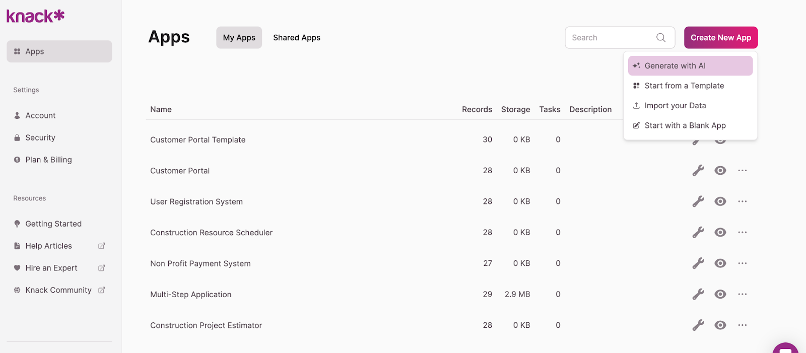
Task: Click wrench icon for Non Profit Payment System
Action: [x=698, y=263]
